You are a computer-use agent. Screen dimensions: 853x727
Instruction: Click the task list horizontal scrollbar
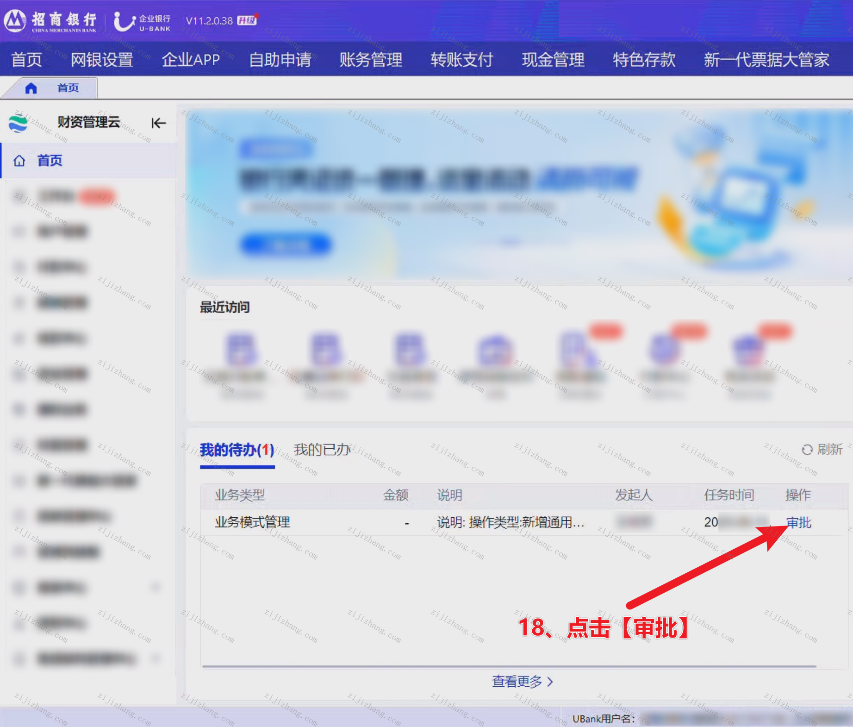(x=509, y=667)
